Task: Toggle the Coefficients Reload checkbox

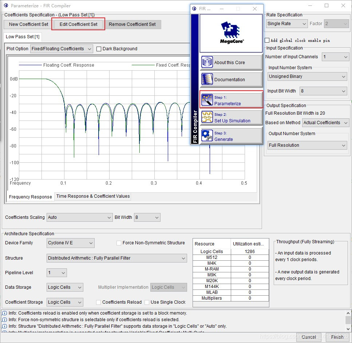Action: click(x=98, y=302)
